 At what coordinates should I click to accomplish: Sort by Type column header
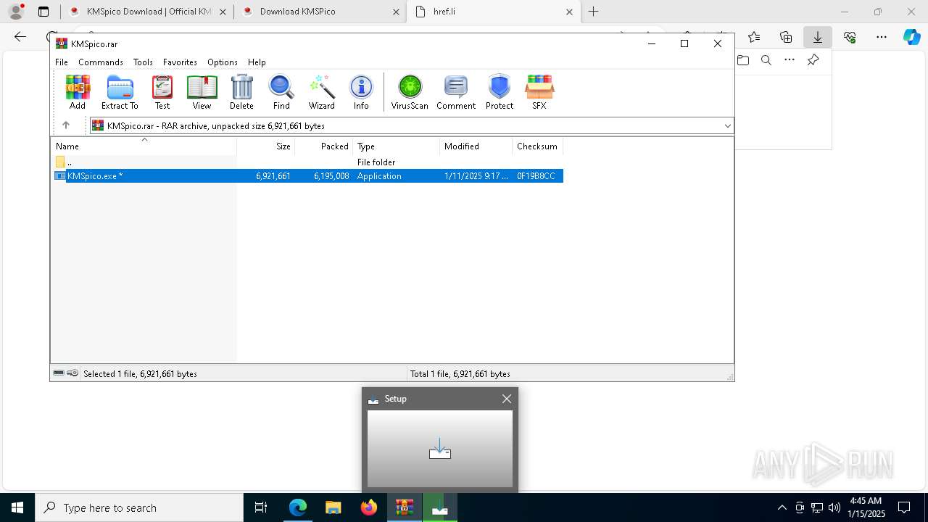click(x=396, y=146)
